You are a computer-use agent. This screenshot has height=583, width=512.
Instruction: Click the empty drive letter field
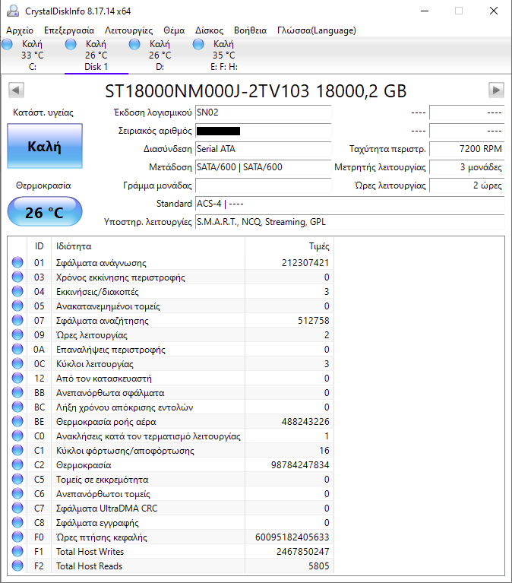pos(263,185)
